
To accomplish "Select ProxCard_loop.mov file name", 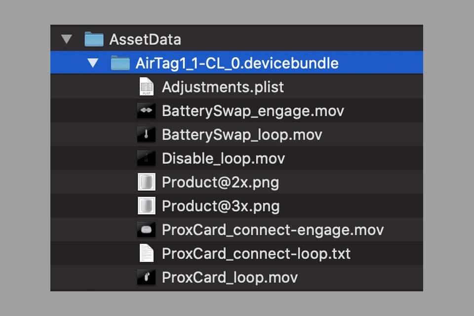I will (x=230, y=277).
